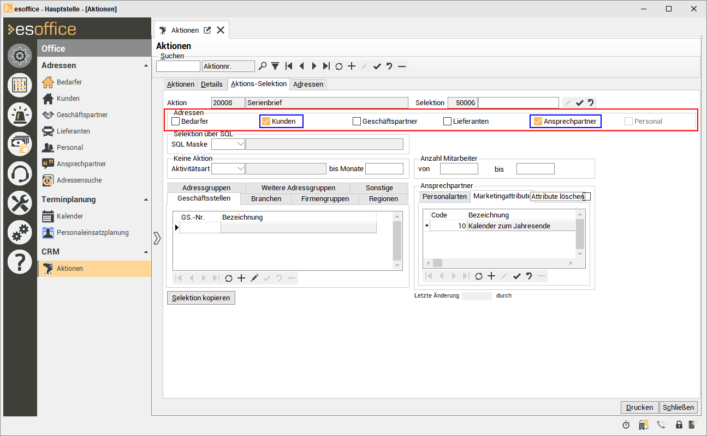Image resolution: width=707 pixels, height=436 pixels.
Task: Open the stopwatch icon in status bar
Action: (x=626, y=425)
